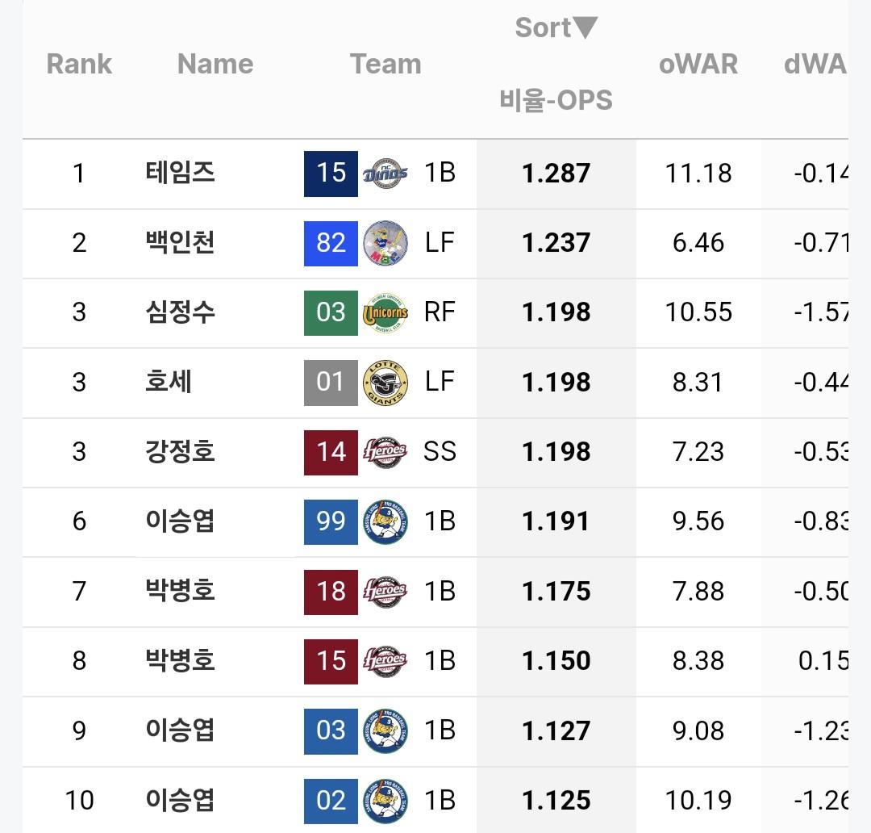Click the NC Dinos team logo
Image resolution: width=871 pixels, height=833 pixels.
tap(385, 173)
